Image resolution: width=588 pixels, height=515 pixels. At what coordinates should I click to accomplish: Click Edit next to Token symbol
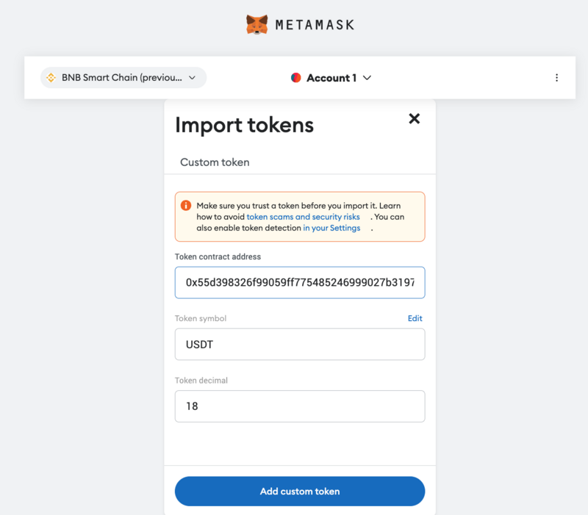pyautogui.click(x=415, y=318)
